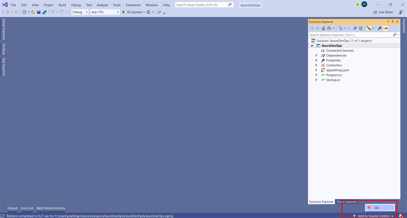Screen dimensions: 407x218
Task: Click the Navigate Forward toolbar arrow
Action: click(16, 12)
